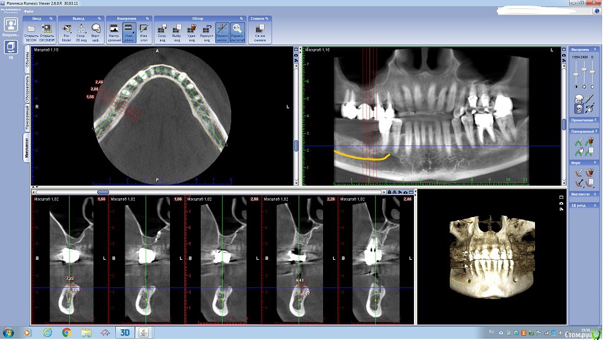
Task: Click the Визуализация module button in left sidebar
Action: (11, 26)
